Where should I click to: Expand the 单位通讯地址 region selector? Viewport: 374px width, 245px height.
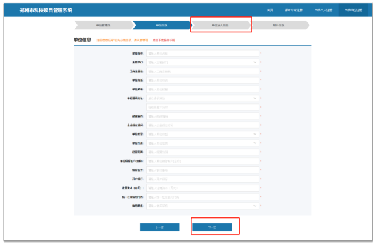click(202, 98)
